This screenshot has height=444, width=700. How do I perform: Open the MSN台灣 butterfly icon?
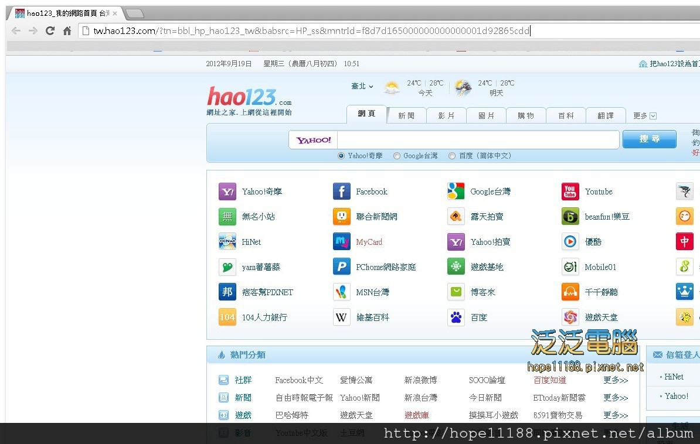point(342,292)
